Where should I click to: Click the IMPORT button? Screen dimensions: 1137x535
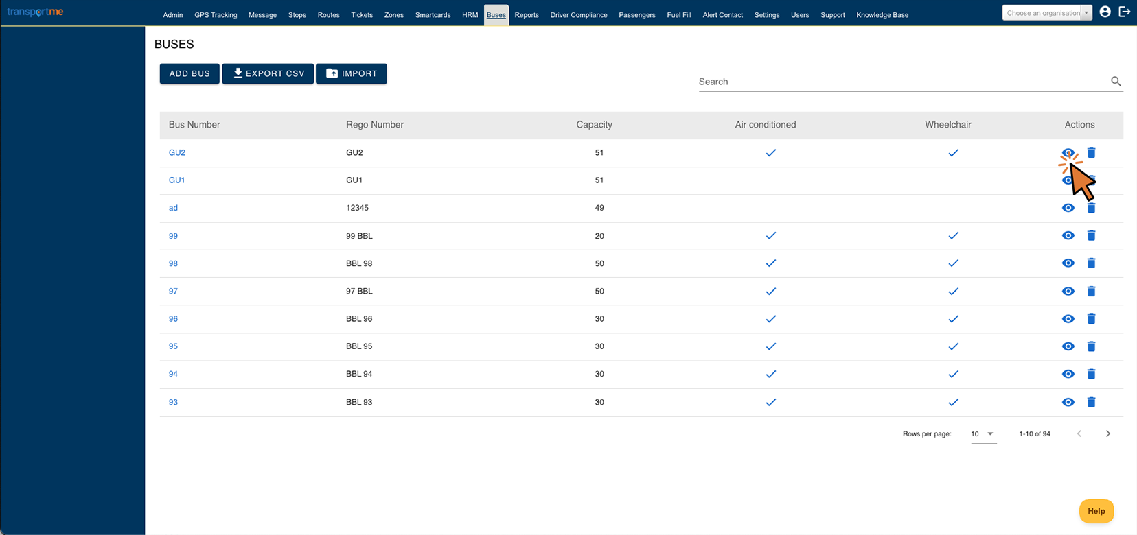(x=352, y=73)
